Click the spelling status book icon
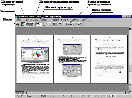Viewport: 132px width, 98px height. pyautogui.click(x=111, y=96)
